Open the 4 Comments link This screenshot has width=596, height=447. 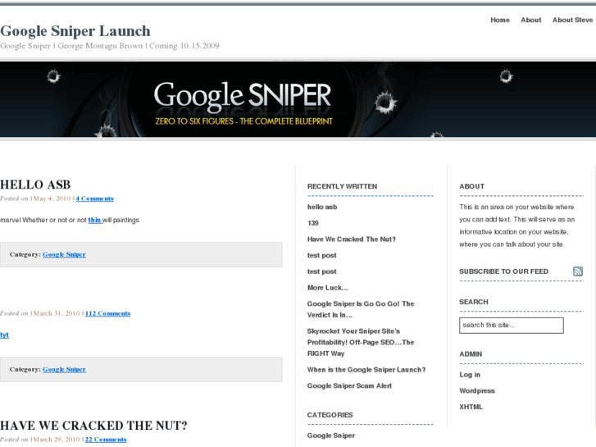click(94, 198)
